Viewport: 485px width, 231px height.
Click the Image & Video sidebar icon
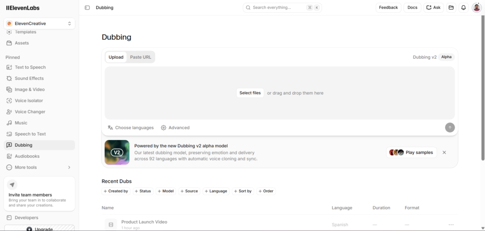coord(9,89)
